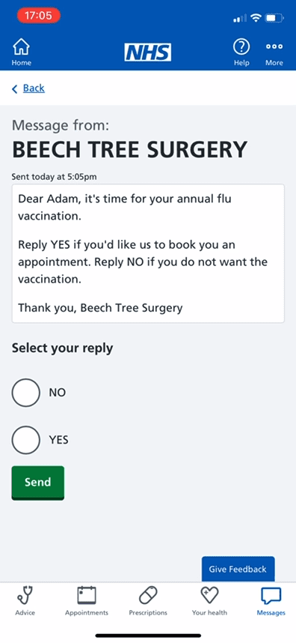This screenshot has width=296, height=643.
Task: Choose the YES reply label
Action: [59, 441]
